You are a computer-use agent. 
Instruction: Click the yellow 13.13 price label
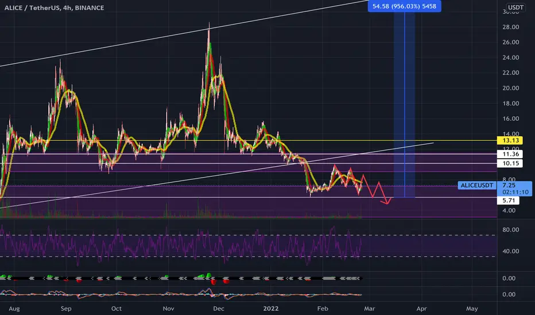click(510, 140)
